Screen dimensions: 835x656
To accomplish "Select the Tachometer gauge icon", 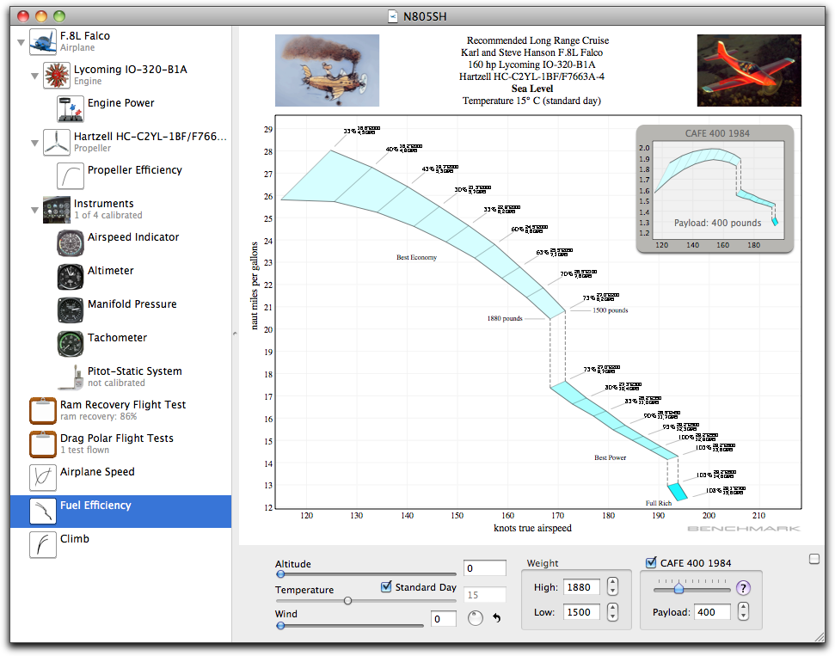I will 71,343.
